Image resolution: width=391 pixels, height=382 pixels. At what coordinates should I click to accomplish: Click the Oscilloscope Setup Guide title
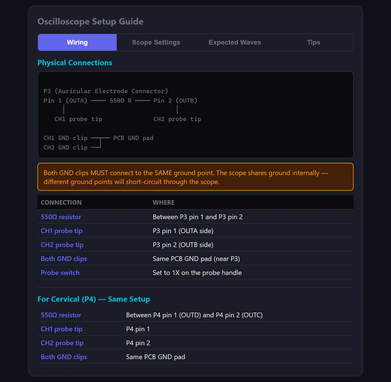point(90,21)
